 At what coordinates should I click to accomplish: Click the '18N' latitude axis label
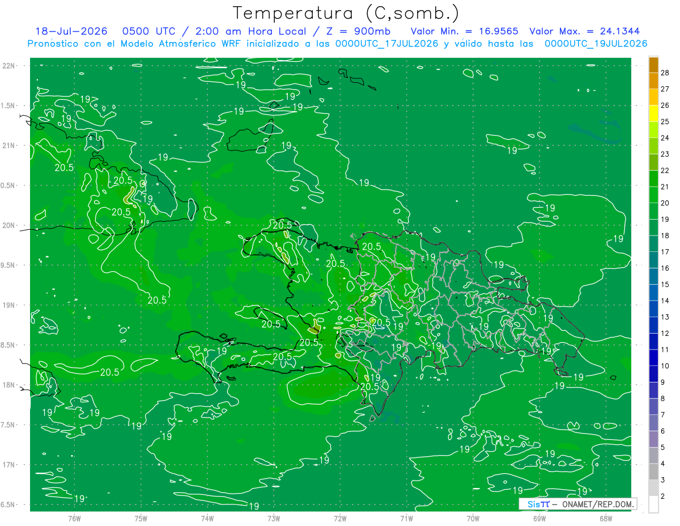tap(8, 385)
